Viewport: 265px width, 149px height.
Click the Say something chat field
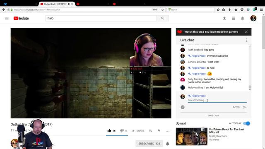click(x=217, y=100)
